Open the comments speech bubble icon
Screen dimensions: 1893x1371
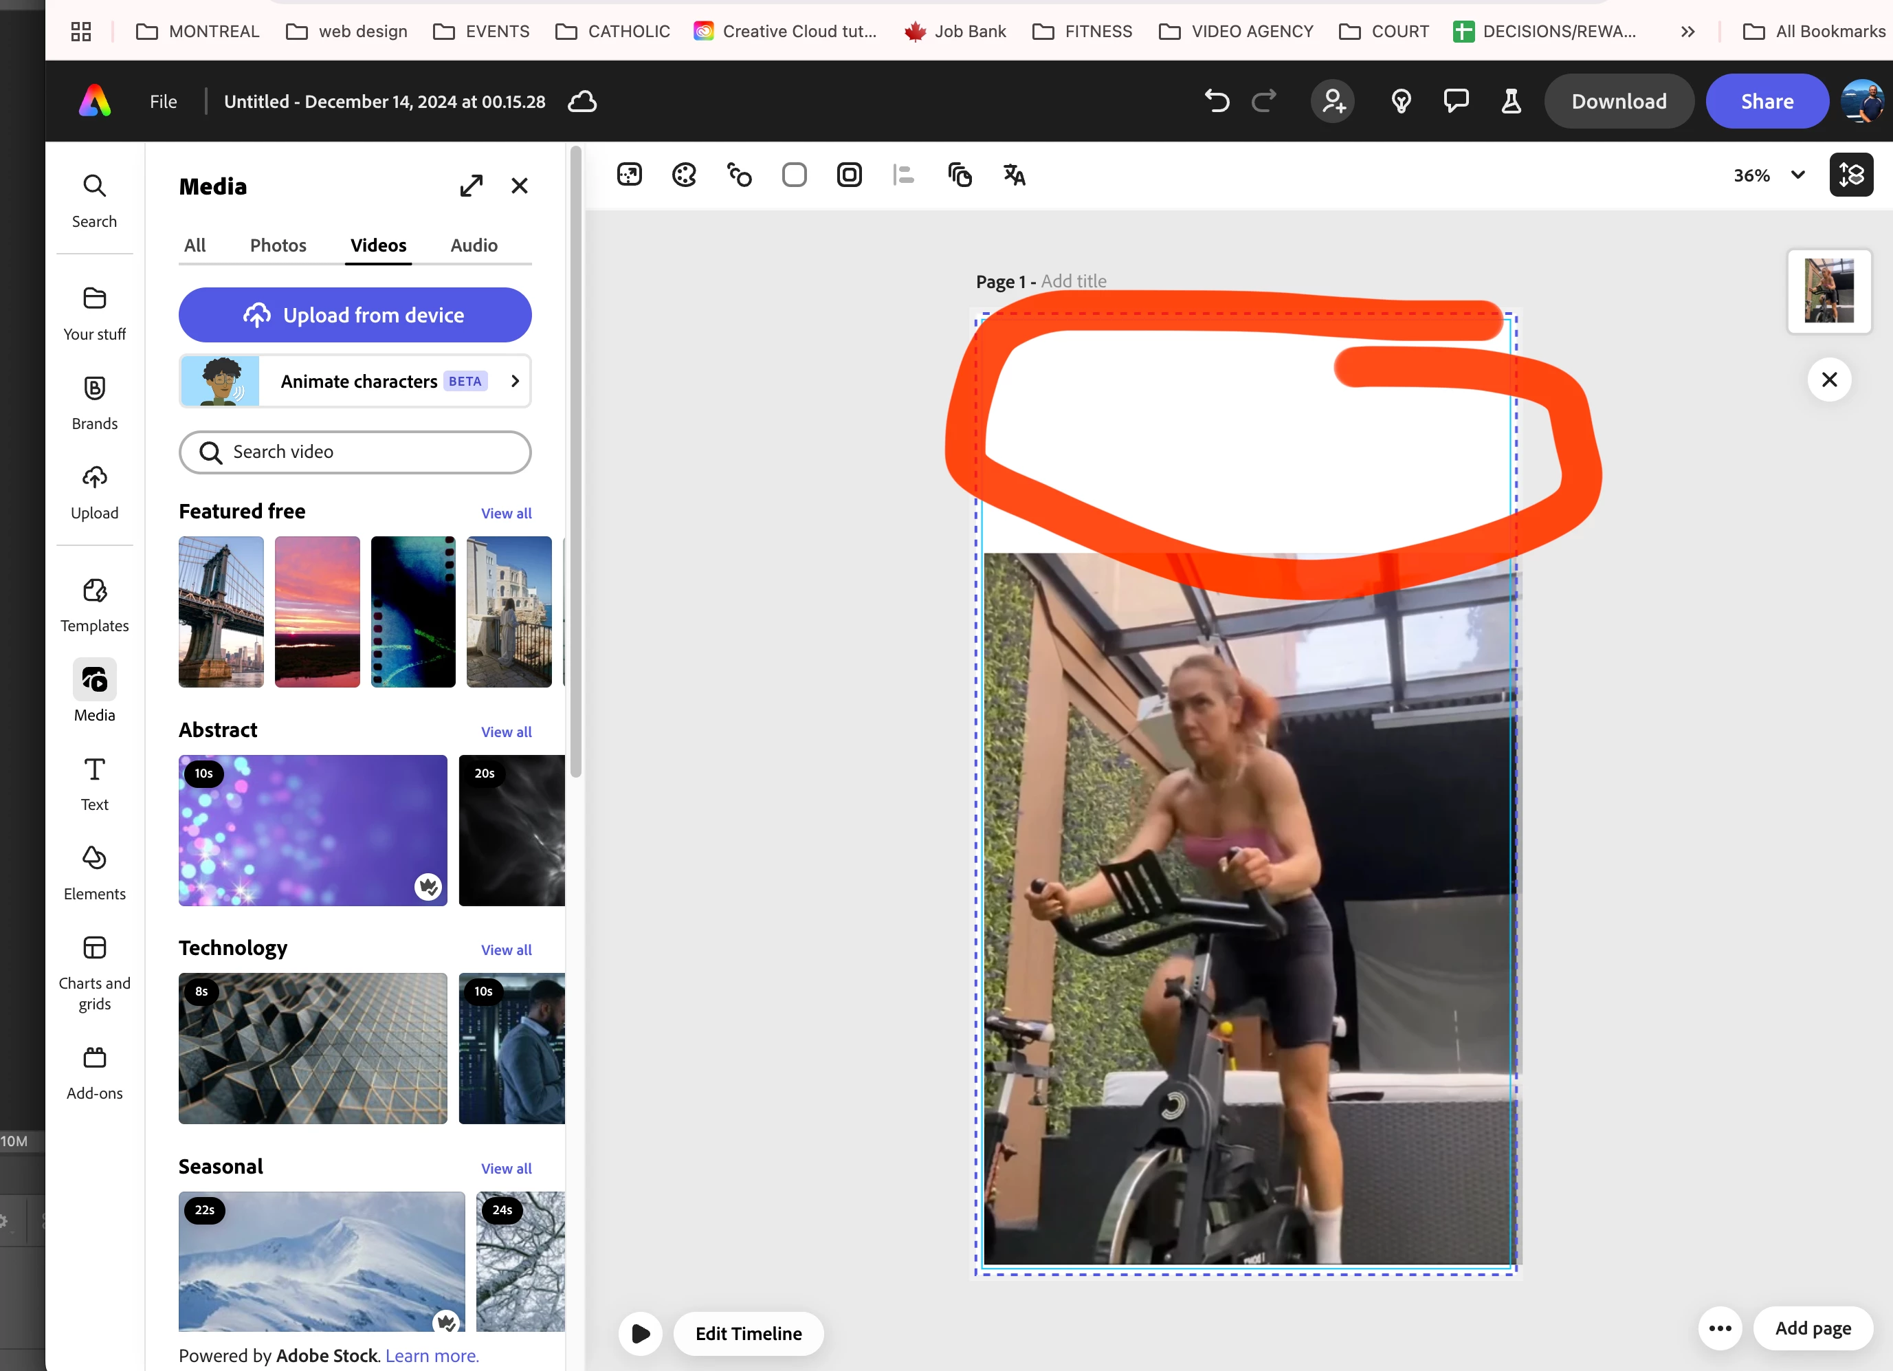coord(1456,102)
